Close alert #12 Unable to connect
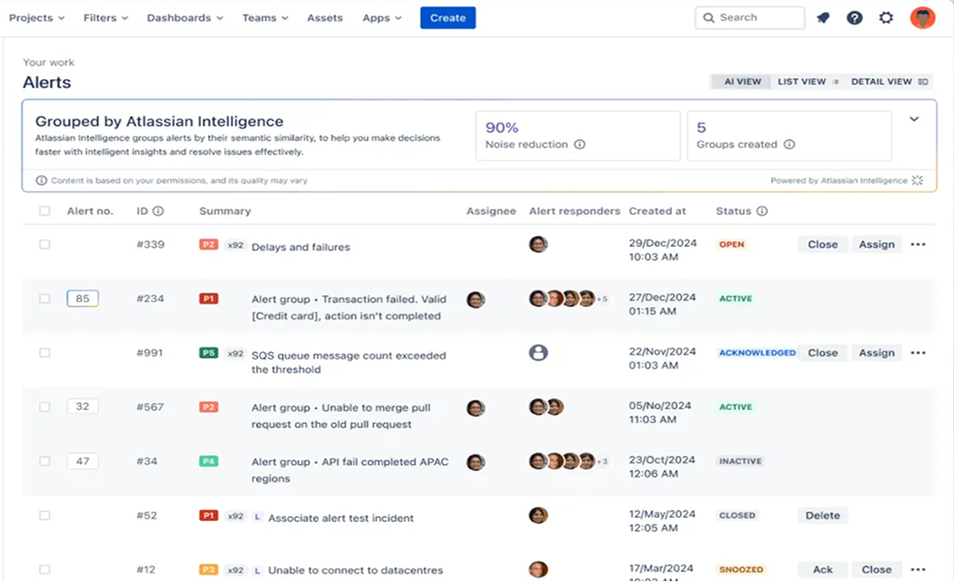 877,570
